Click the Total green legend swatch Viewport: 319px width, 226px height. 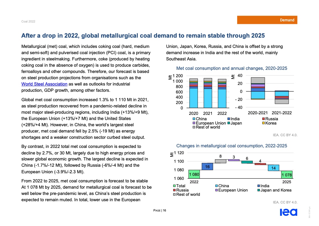click(x=174, y=186)
